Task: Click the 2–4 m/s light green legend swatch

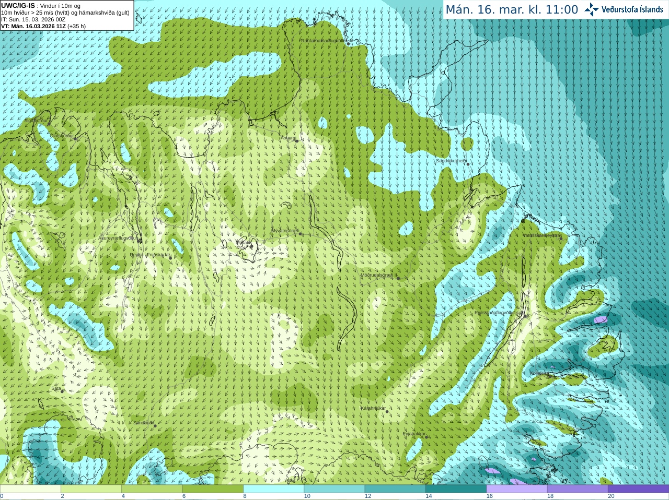Action: (91, 489)
